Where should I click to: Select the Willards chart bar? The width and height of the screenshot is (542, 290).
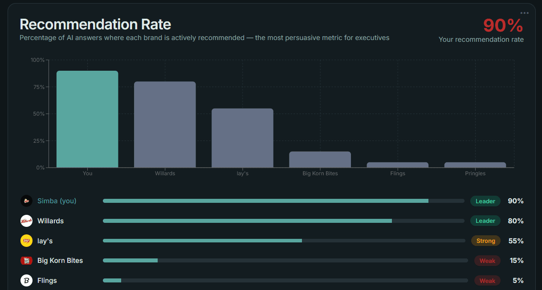(x=165, y=125)
